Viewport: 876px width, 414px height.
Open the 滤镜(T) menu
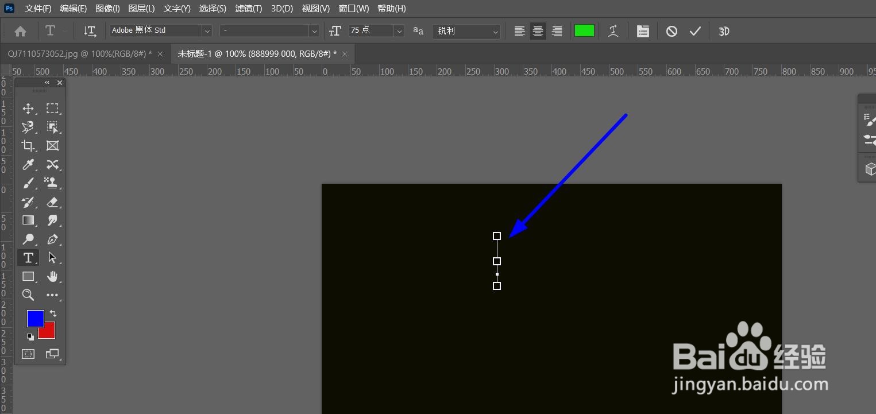249,9
